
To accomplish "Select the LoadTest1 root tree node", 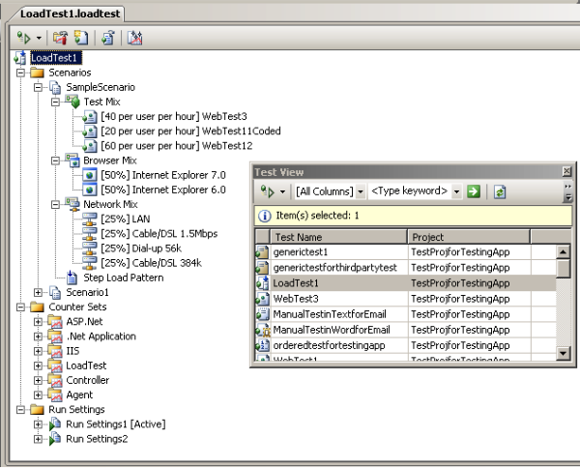I will coord(54,58).
